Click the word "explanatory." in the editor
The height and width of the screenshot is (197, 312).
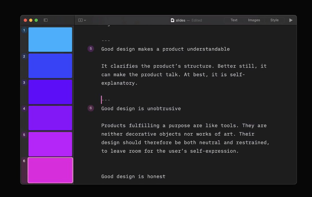[119, 83]
